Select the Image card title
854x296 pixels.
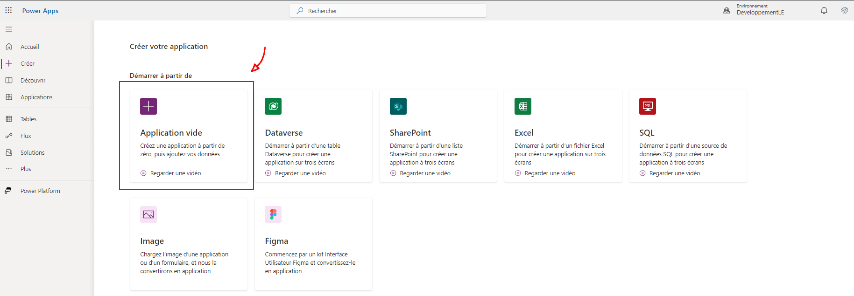point(152,241)
